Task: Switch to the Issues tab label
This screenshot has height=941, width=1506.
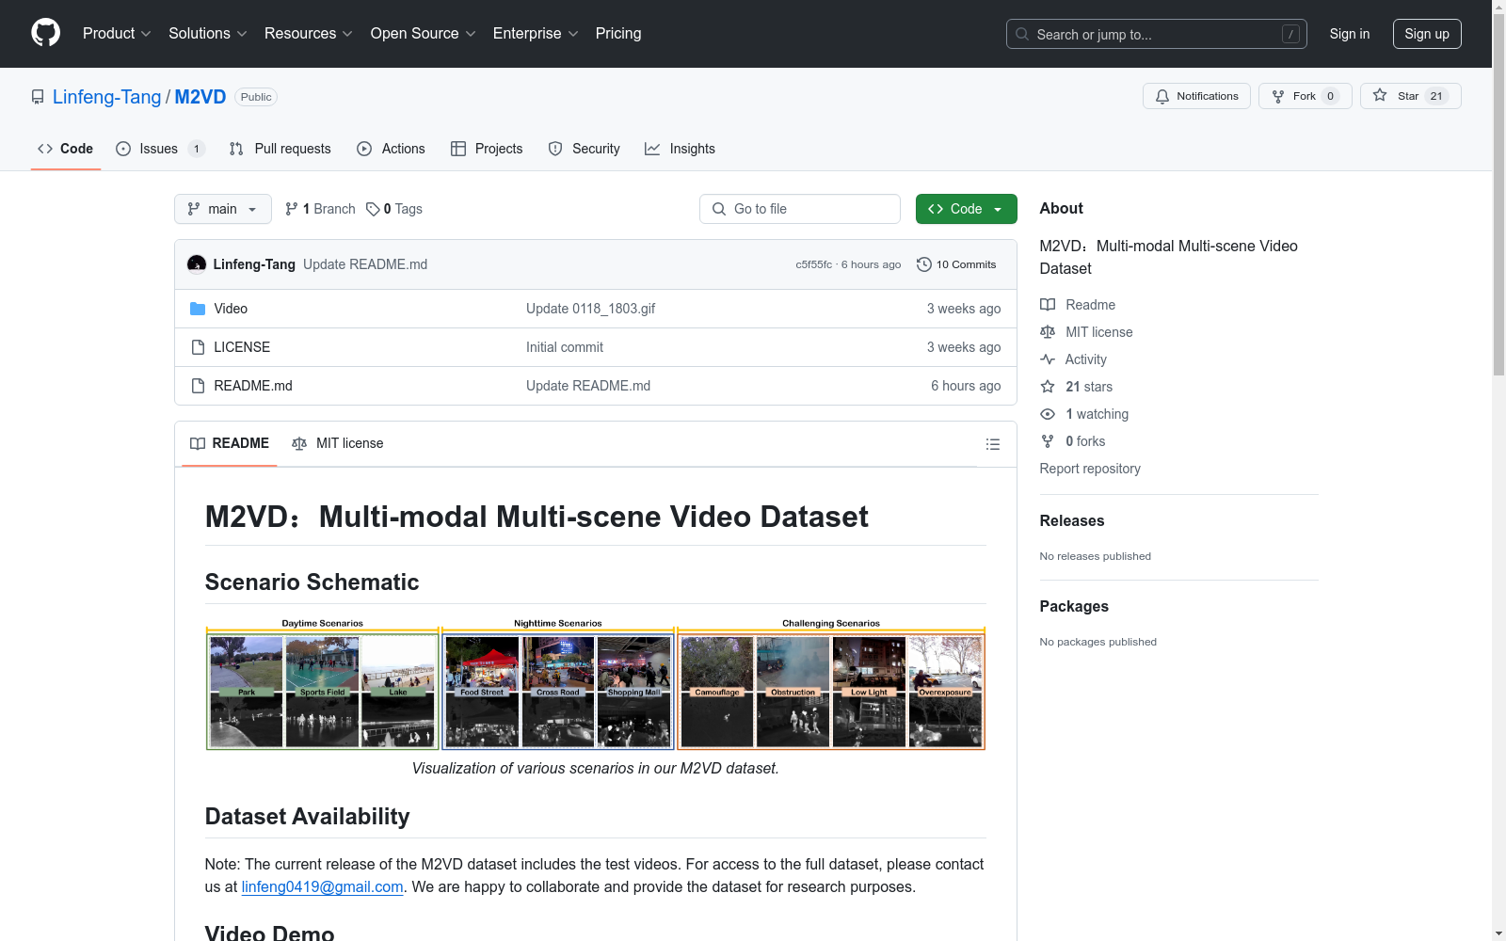Action: (158, 149)
